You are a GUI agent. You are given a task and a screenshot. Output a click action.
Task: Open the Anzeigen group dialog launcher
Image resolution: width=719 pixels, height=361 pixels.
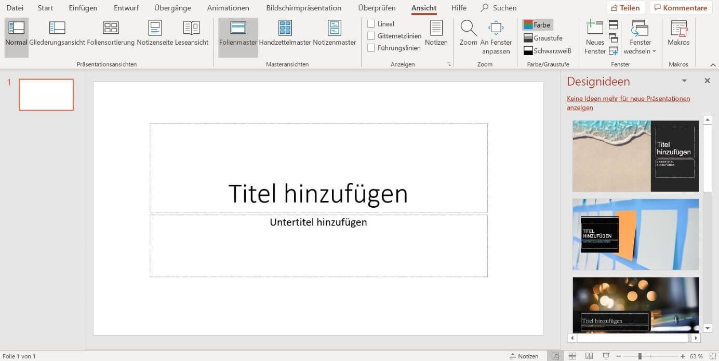point(448,64)
